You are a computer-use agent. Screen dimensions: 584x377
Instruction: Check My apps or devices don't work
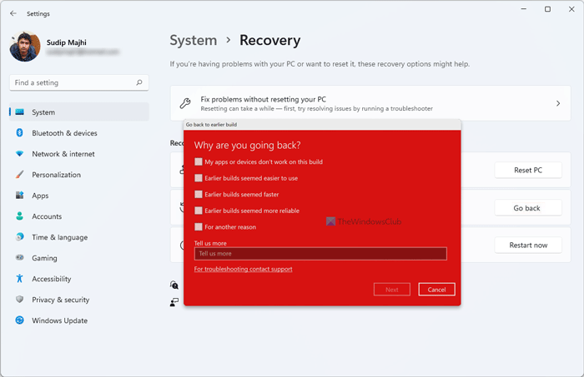[x=199, y=161]
